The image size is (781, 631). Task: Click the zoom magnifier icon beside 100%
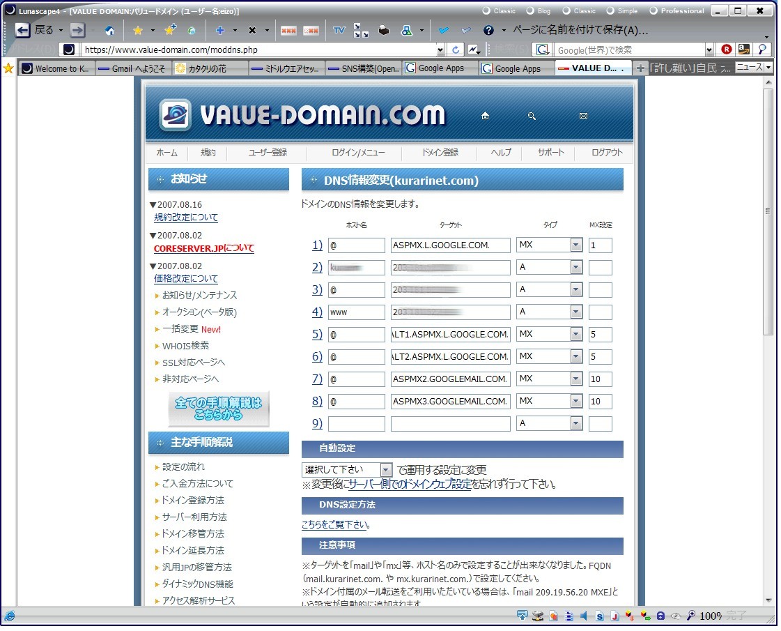click(691, 616)
